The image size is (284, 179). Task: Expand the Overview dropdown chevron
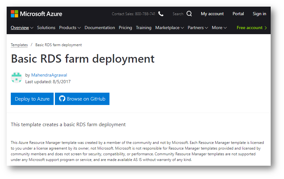click(32, 28)
